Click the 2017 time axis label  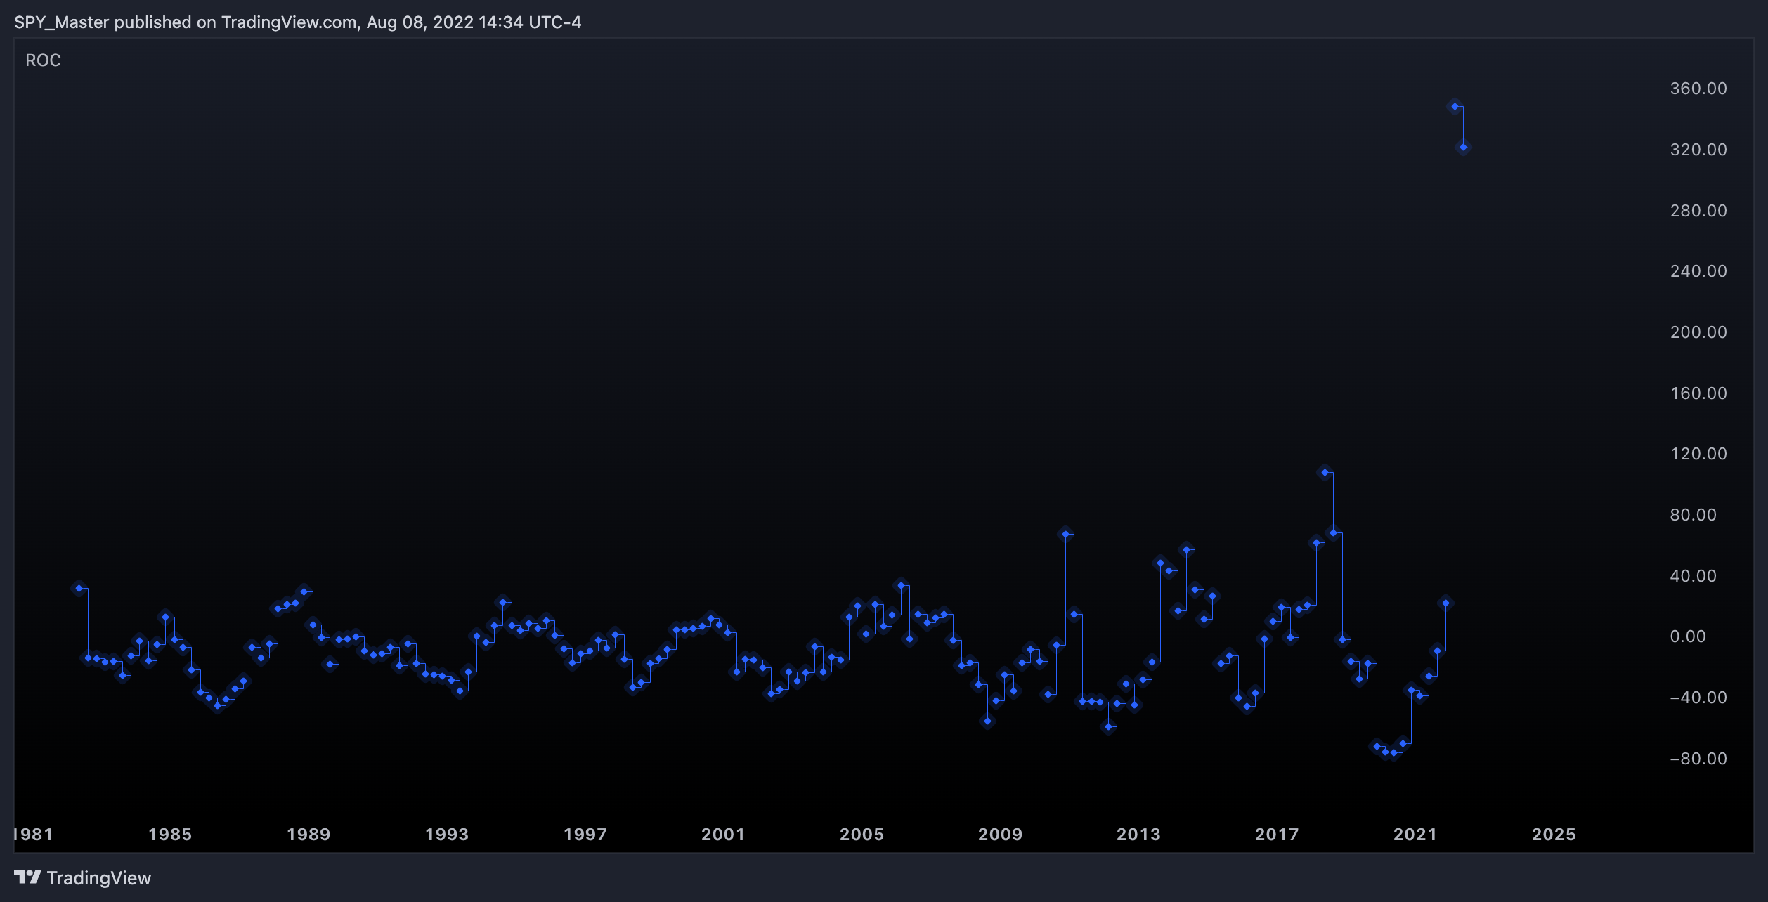[x=1277, y=835]
